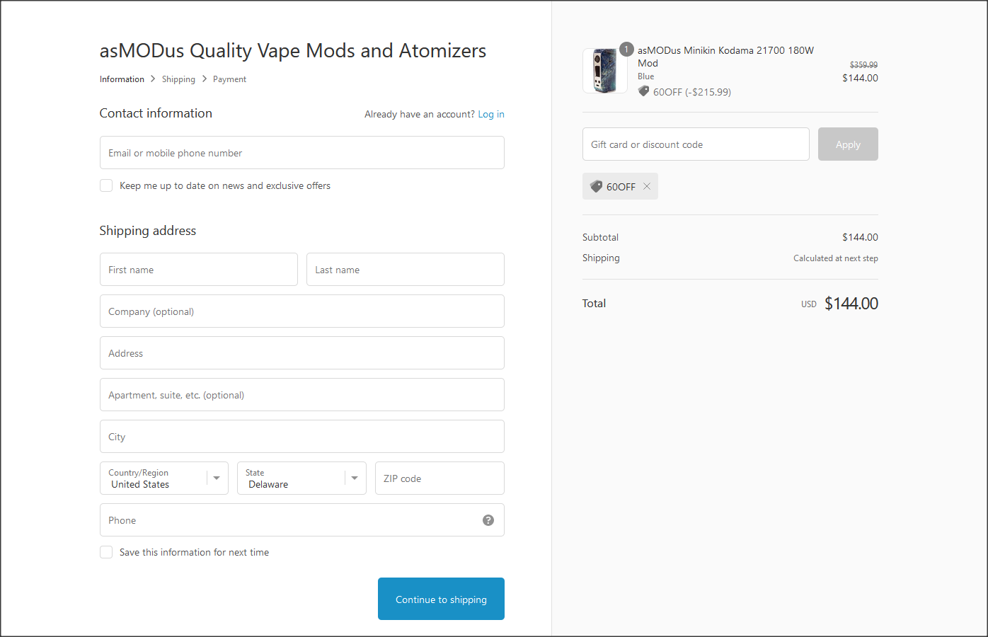Image resolution: width=988 pixels, height=637 pixels.
Task: Click the product's discounted price under $359.99
Action: point(860,78)
